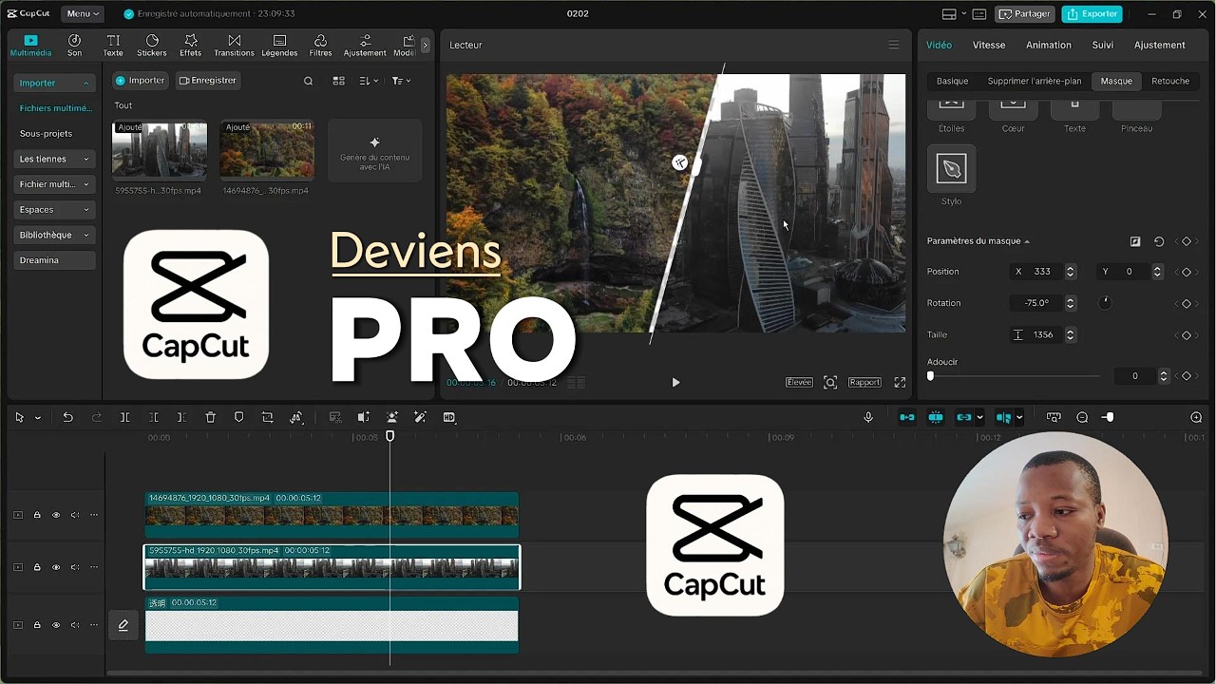Click the Partager button
This screenshot has height=684, width=1216.
[1024, 13]
